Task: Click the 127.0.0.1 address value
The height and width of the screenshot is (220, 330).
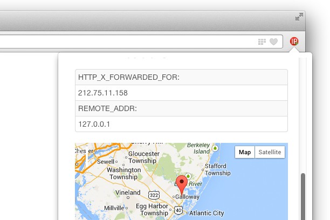Action: click(x=94, y=124)
